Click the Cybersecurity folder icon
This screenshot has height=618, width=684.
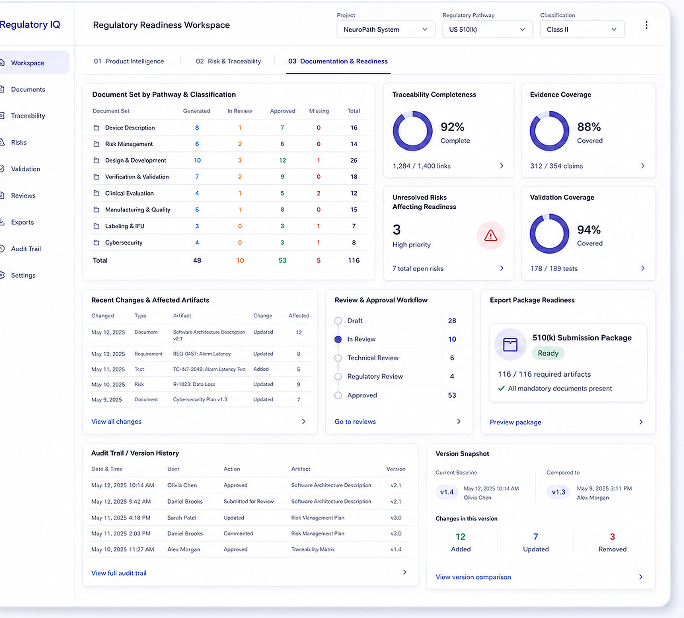click(97, 242)
